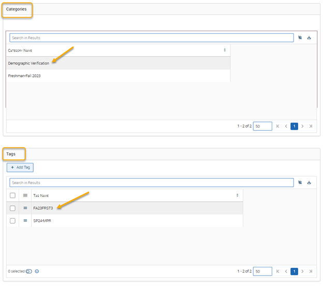This screenshot has height=288, width=323.
Task: Clear filters in the Tags table
Action: (300, 183)
